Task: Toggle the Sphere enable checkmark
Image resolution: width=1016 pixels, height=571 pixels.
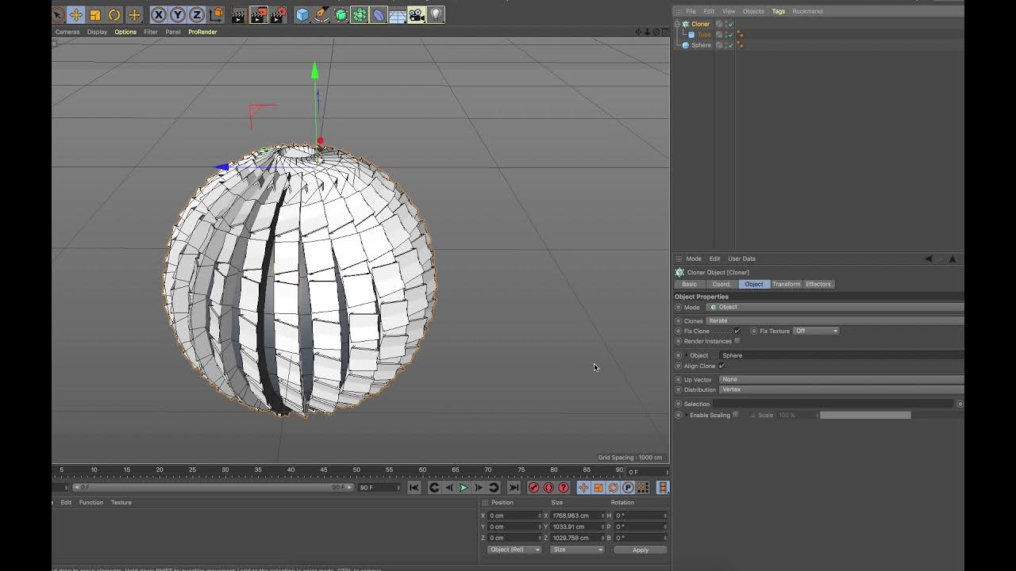Action: (729, 45)
